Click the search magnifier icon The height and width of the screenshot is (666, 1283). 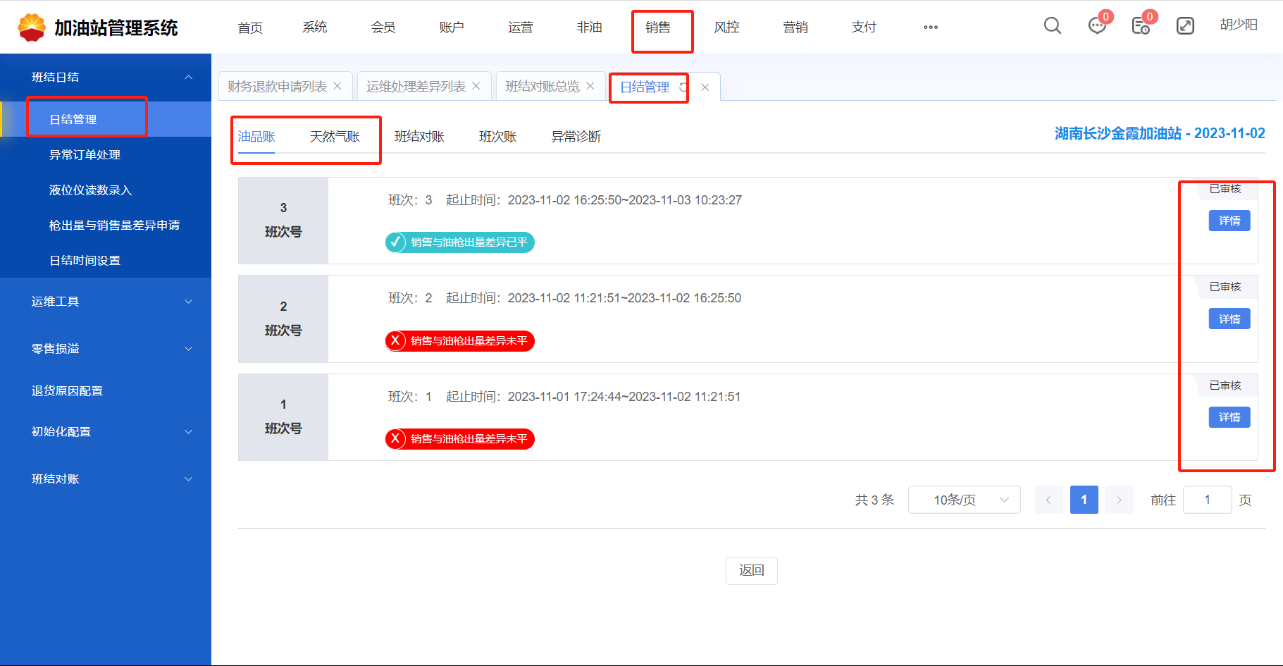click(x=1052, y=26)
